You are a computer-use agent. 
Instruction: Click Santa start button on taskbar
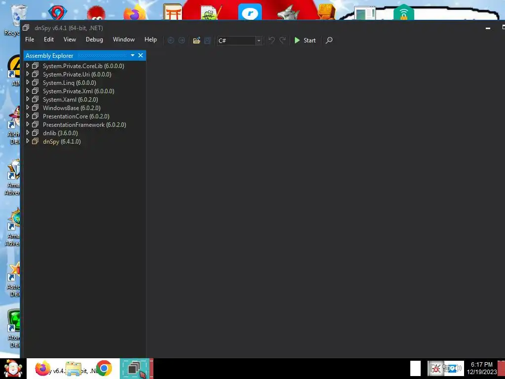point(13,369)
